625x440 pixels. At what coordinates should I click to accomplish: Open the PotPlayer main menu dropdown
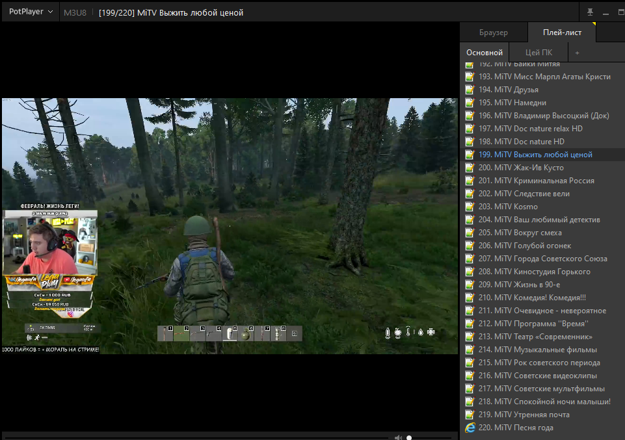(31, 12)
